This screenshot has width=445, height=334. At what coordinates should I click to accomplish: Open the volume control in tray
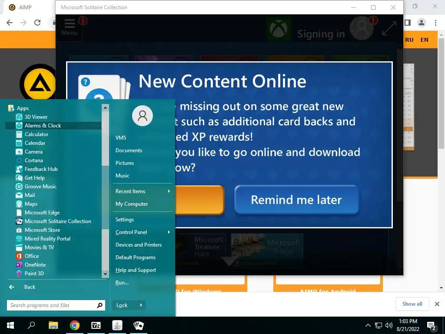pos(389,325)
